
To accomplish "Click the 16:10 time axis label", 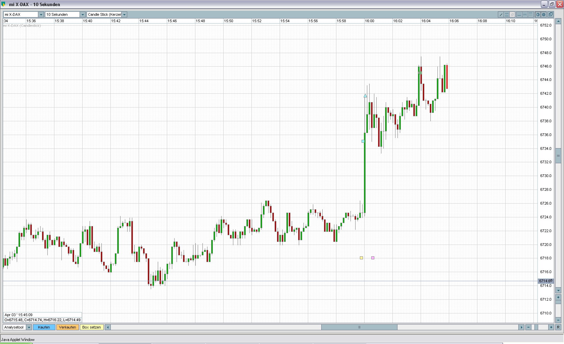I will pos(511,21).
